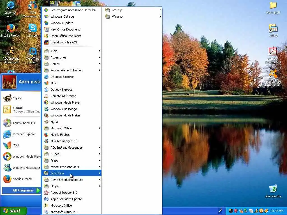Open Windows Catalog menu entry
Viewport: 287px width, 215px height.
pyautogui.click(x=72, y=17)
